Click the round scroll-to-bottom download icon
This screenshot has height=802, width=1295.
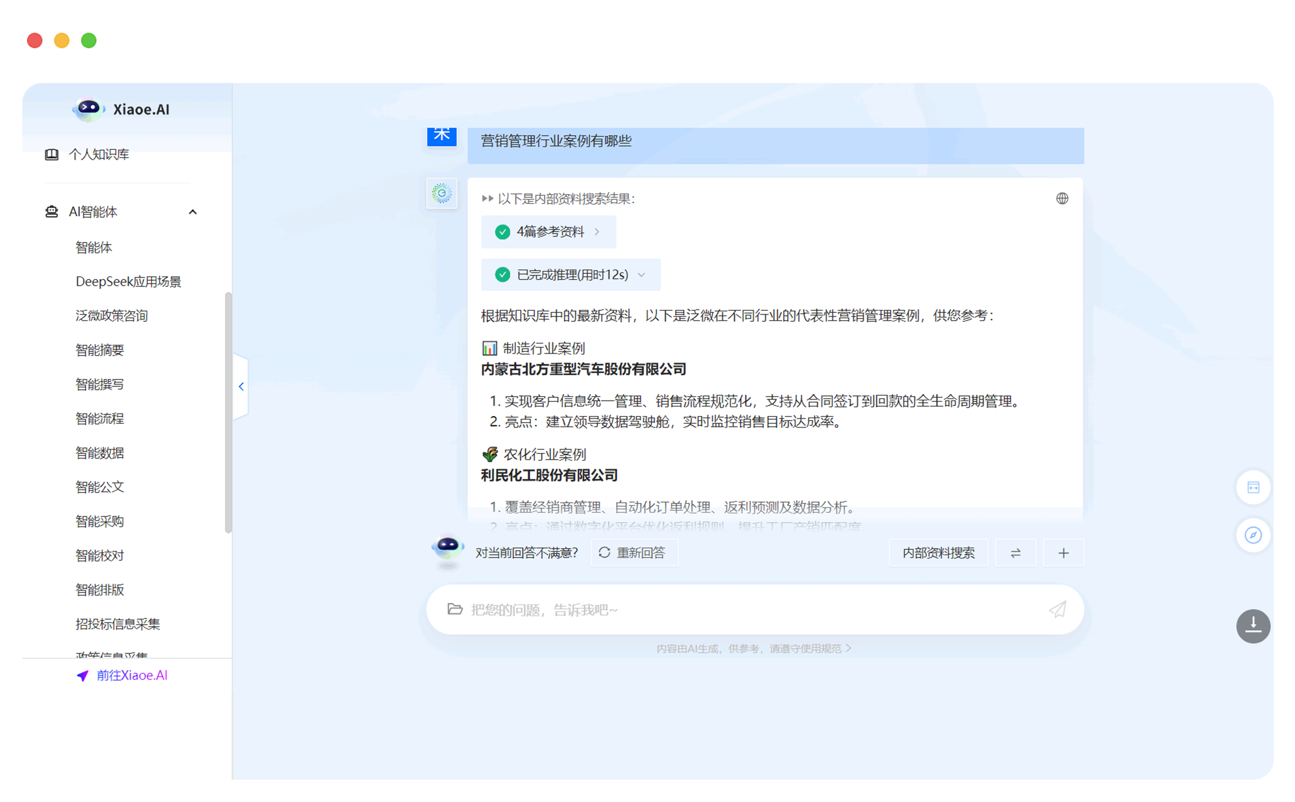[x=1253, y=626]
